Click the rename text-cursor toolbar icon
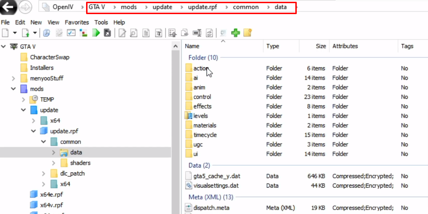Viewport: 428px width, 214px height. coord(197,33)
